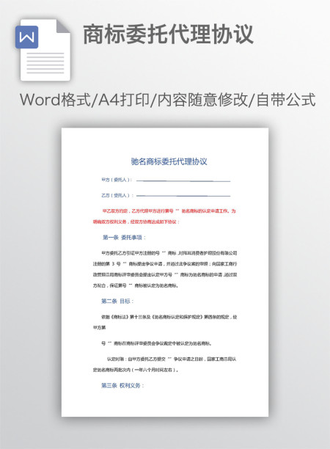Click the section heading 第一条 委托事项

point(124,238)
